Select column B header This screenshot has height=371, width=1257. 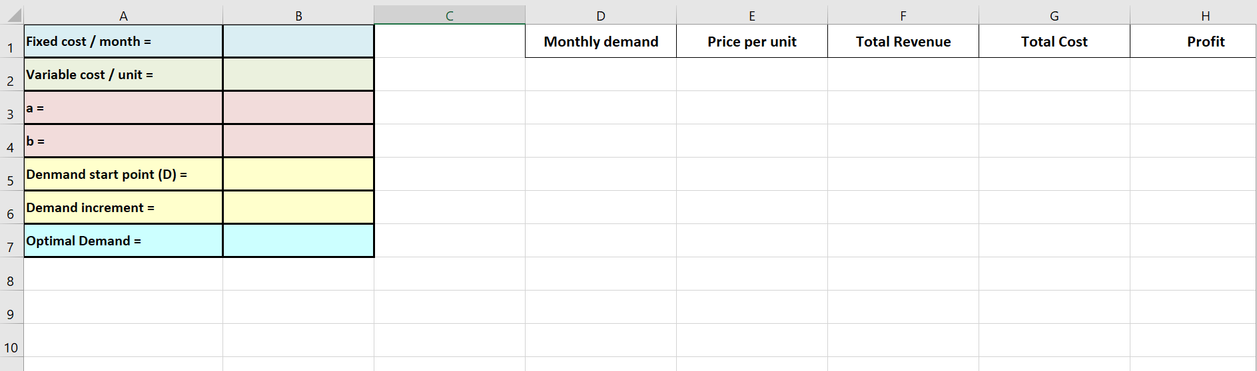point(298,15)
